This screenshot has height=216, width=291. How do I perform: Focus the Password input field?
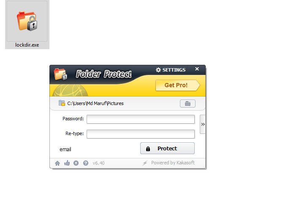(x=141, y=119)
